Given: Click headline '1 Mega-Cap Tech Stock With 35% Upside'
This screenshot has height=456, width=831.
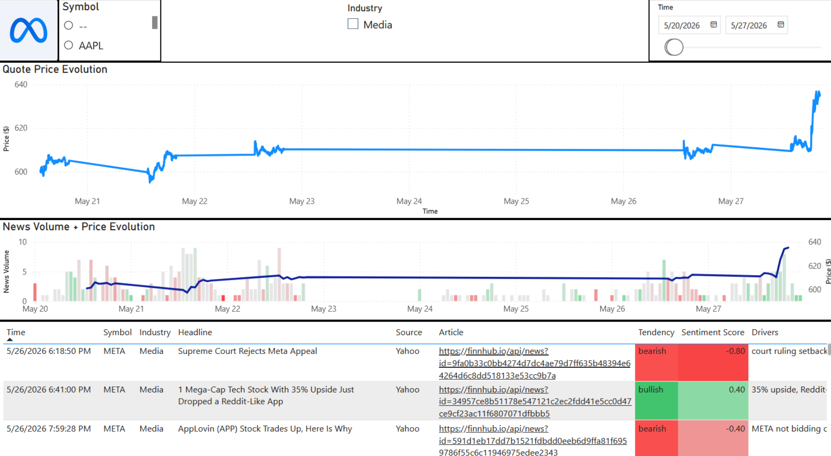Looking at the screenshot, I should coord(266,395).
